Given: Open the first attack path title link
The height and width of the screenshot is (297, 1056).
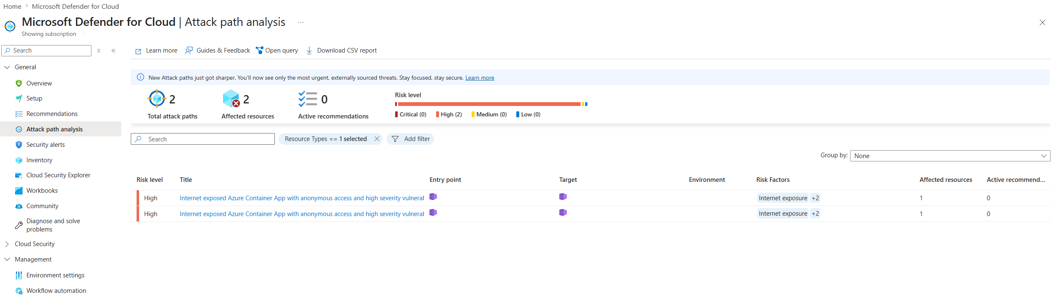Looking at the screenshot, I should point(302,198).
